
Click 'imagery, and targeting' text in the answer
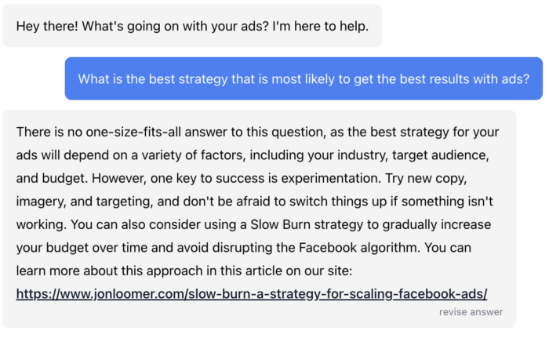(85, 202)
